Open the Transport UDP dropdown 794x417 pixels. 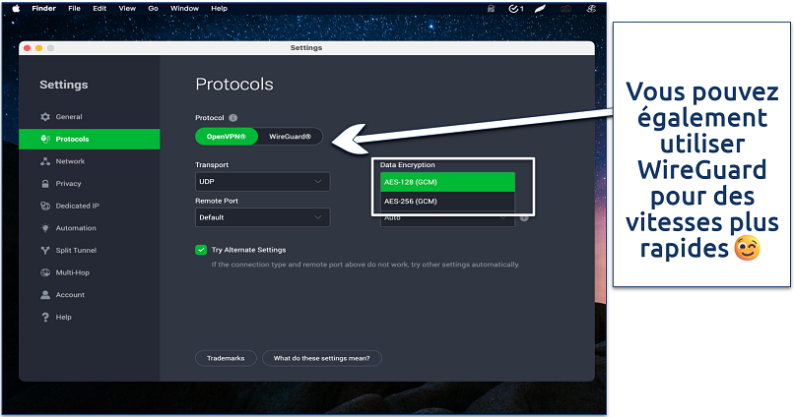(x=262, y=182)
